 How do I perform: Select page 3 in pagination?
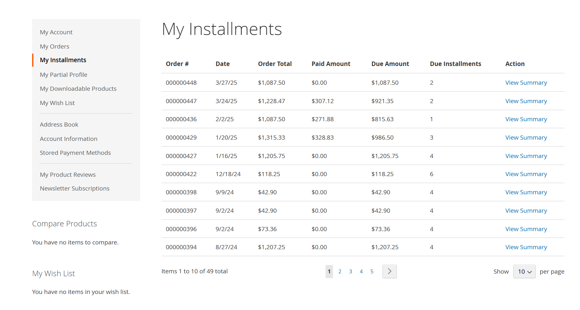(x=350, y=271)
